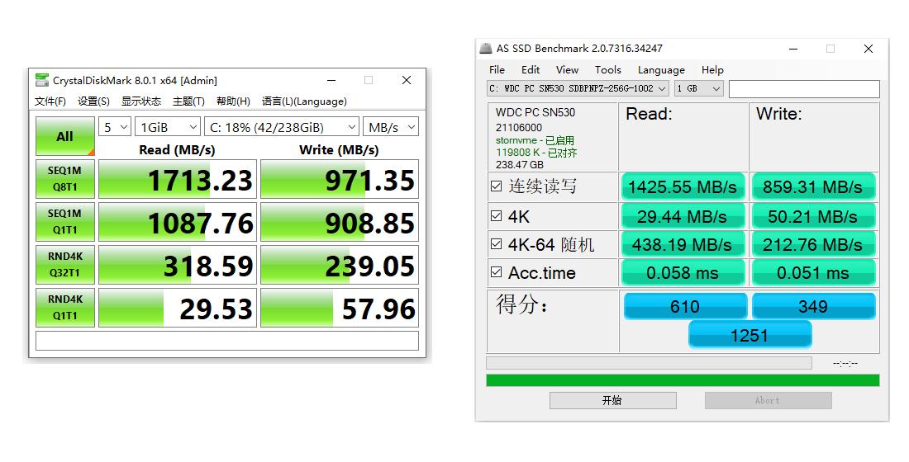This screenshot has width=909, height=462.
Task: Run all tests with the All button
Action: (65, 137)
